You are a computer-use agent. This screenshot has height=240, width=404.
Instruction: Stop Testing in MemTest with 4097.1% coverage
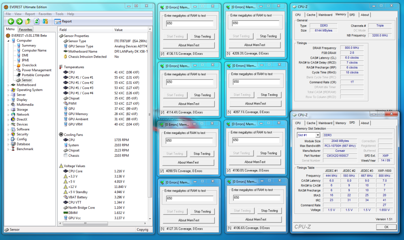(x=269, y=95)
